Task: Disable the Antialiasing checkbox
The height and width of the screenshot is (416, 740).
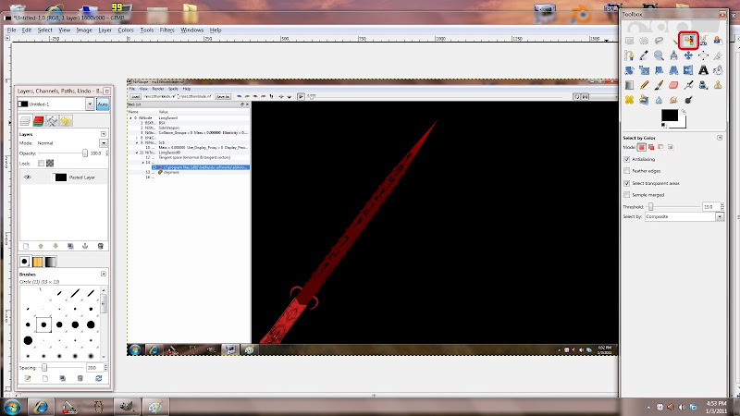Action: [628, 159]
